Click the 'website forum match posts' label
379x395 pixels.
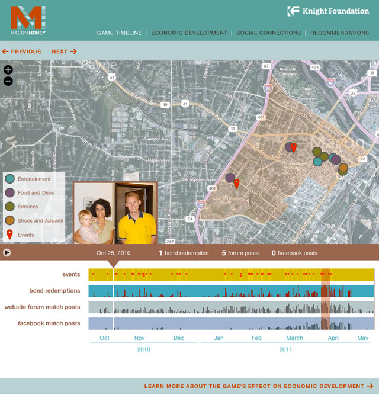pos(42,307)
